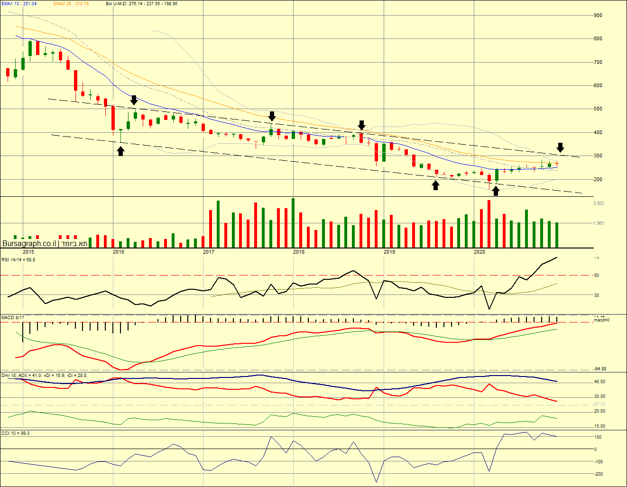Click the 500 price axis label
This screenshot has width=627, height=487.
[x=598, y=109]
